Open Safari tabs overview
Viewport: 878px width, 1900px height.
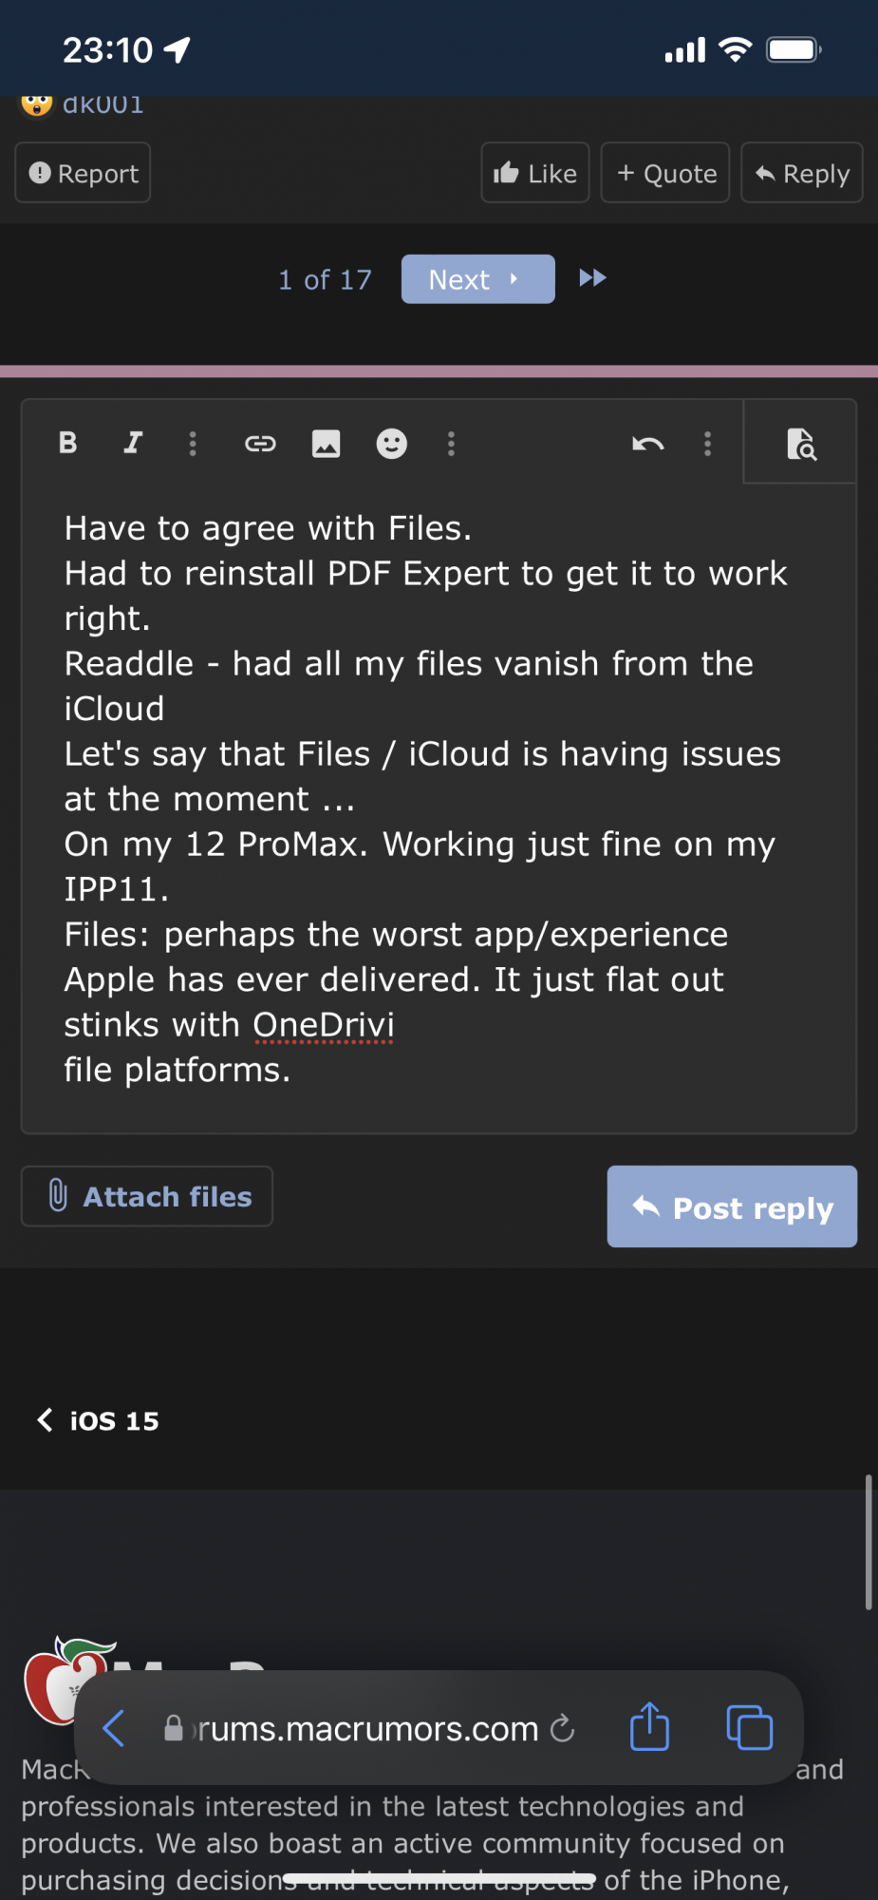749,1727
